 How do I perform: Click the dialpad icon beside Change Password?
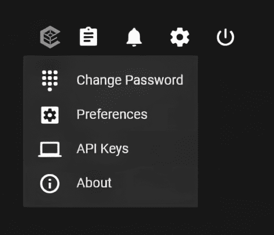[50, 81]
